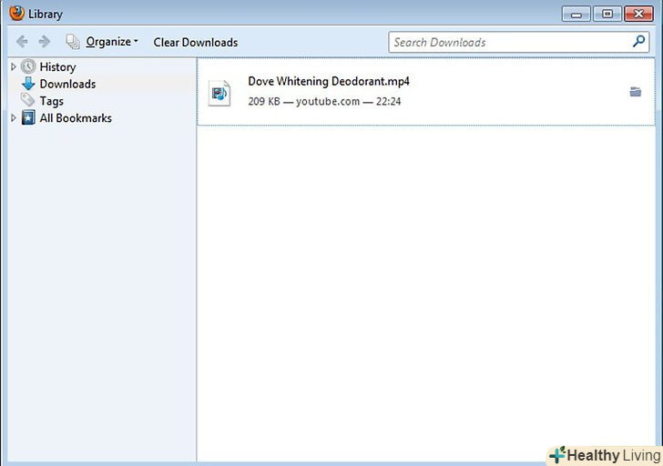Select History in the sidebar
This screenshot has height=466, width=663.
58,66
